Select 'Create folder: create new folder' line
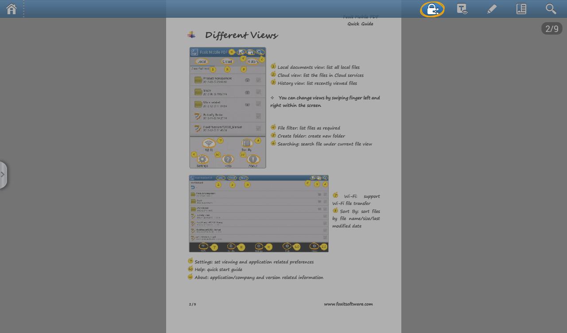 (x=311, y=136)
